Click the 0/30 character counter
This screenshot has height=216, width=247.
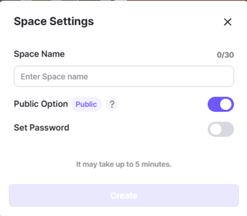225,55
